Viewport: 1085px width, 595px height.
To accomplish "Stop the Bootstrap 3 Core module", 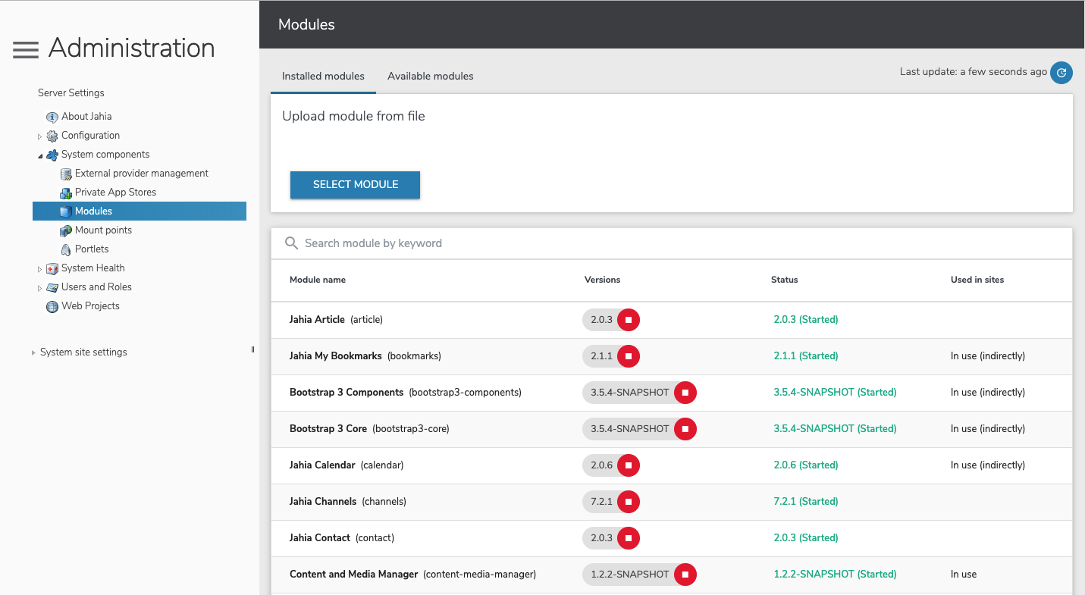I will click(x=685, y=428).
